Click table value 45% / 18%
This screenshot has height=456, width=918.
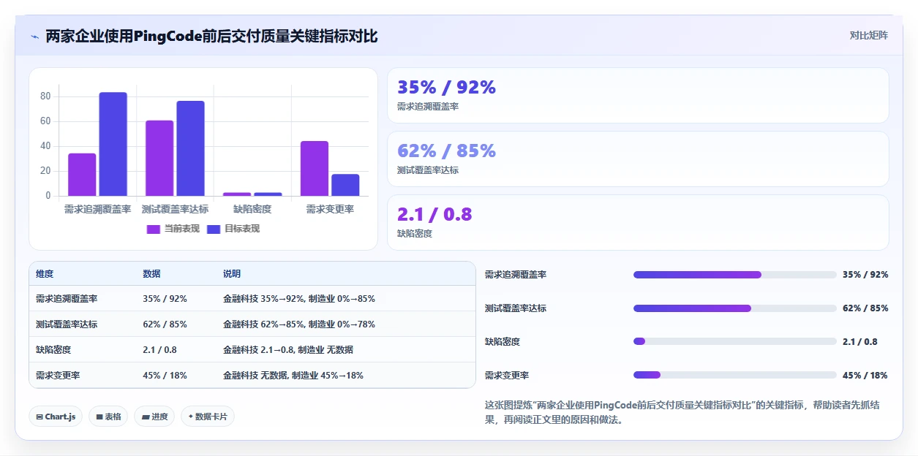point(165,376)
